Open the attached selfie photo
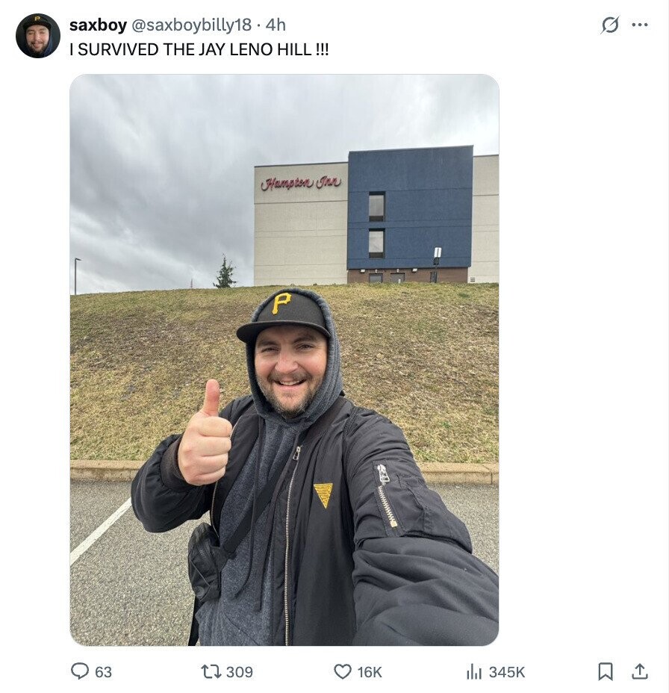Image resolution: width=669 pixels, height=693 pixels. (284, 360)
